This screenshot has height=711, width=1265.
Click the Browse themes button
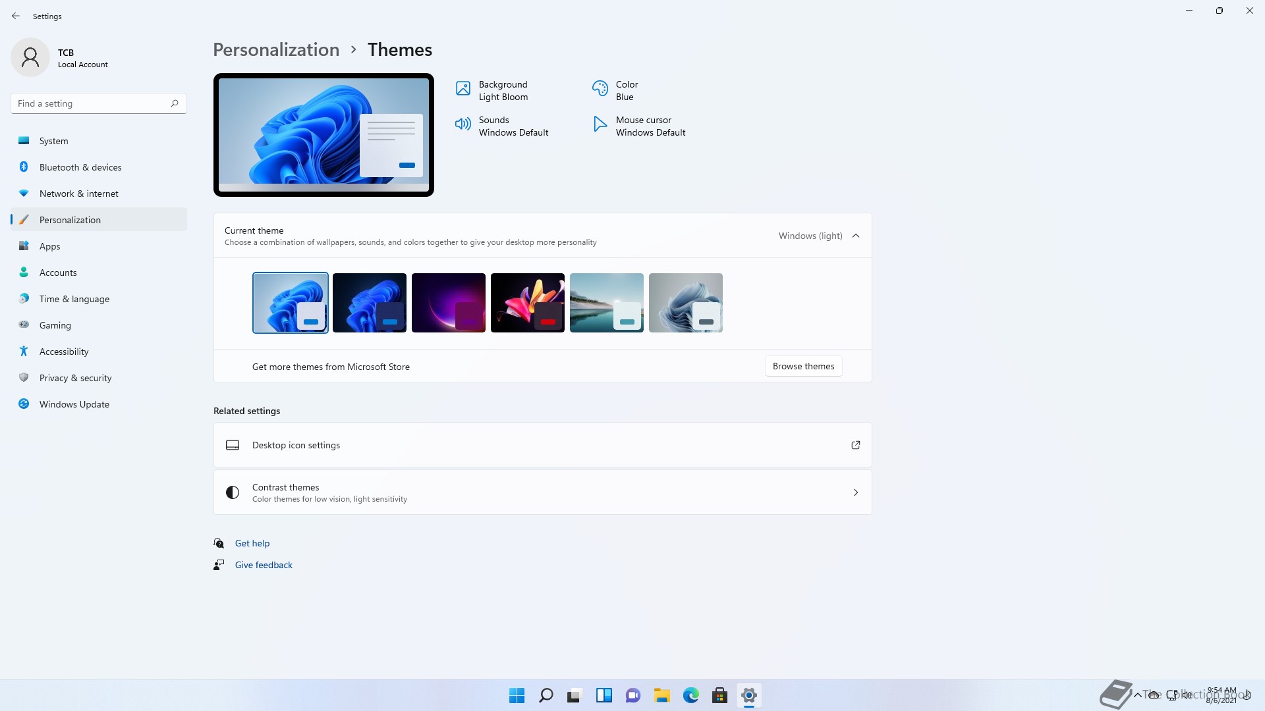[802, 366]
